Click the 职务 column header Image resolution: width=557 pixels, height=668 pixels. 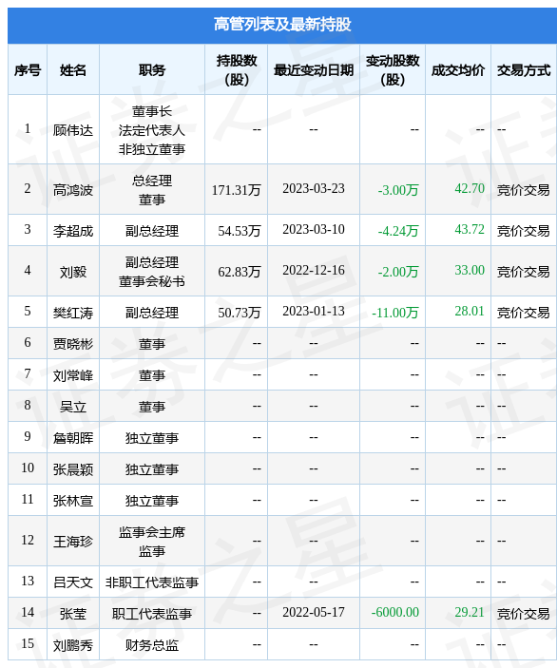(x=152, y=70)
